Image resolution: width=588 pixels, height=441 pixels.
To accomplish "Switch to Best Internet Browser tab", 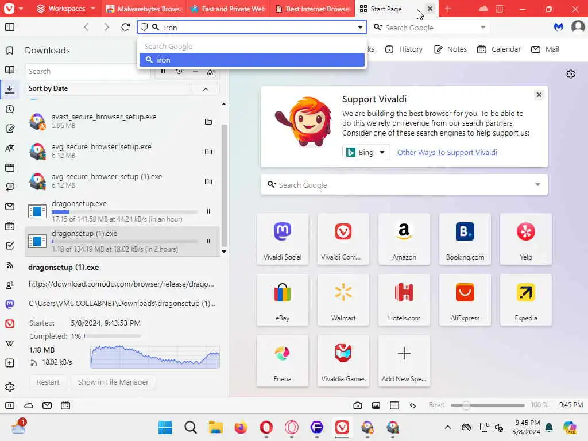I will coord(313,9).
